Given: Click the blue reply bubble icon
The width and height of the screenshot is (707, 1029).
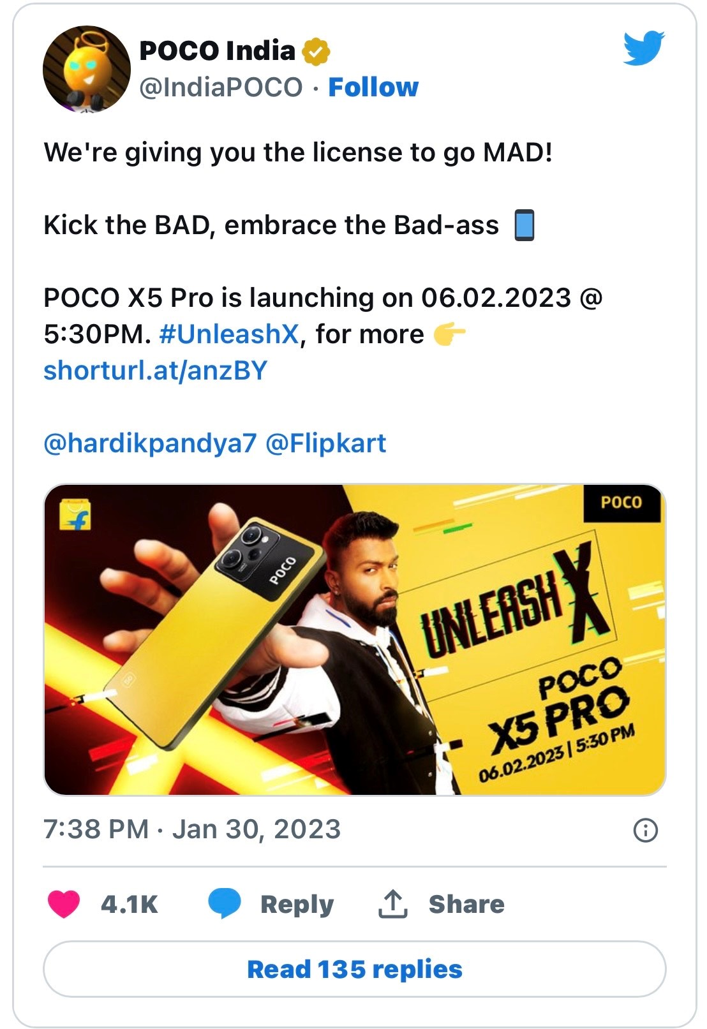Looking at the screenshot, I should pos(224,903).
